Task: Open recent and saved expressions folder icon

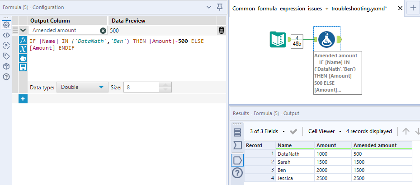Action: [x=23, y=58]
